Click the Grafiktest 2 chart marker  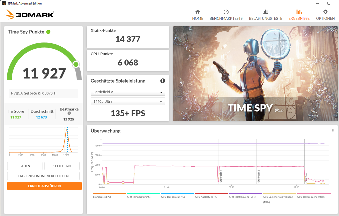[x=259, y=176]
